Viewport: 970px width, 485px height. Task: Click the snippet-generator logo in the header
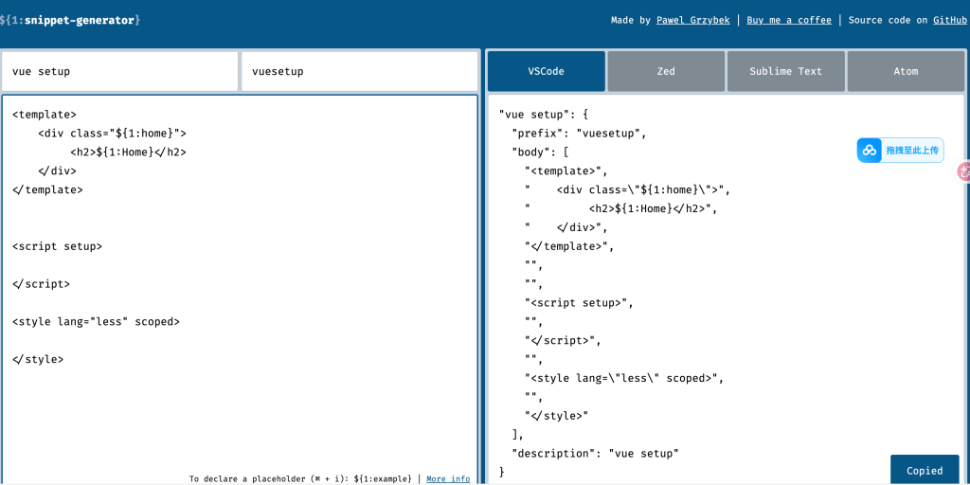(x=70, y=20)
